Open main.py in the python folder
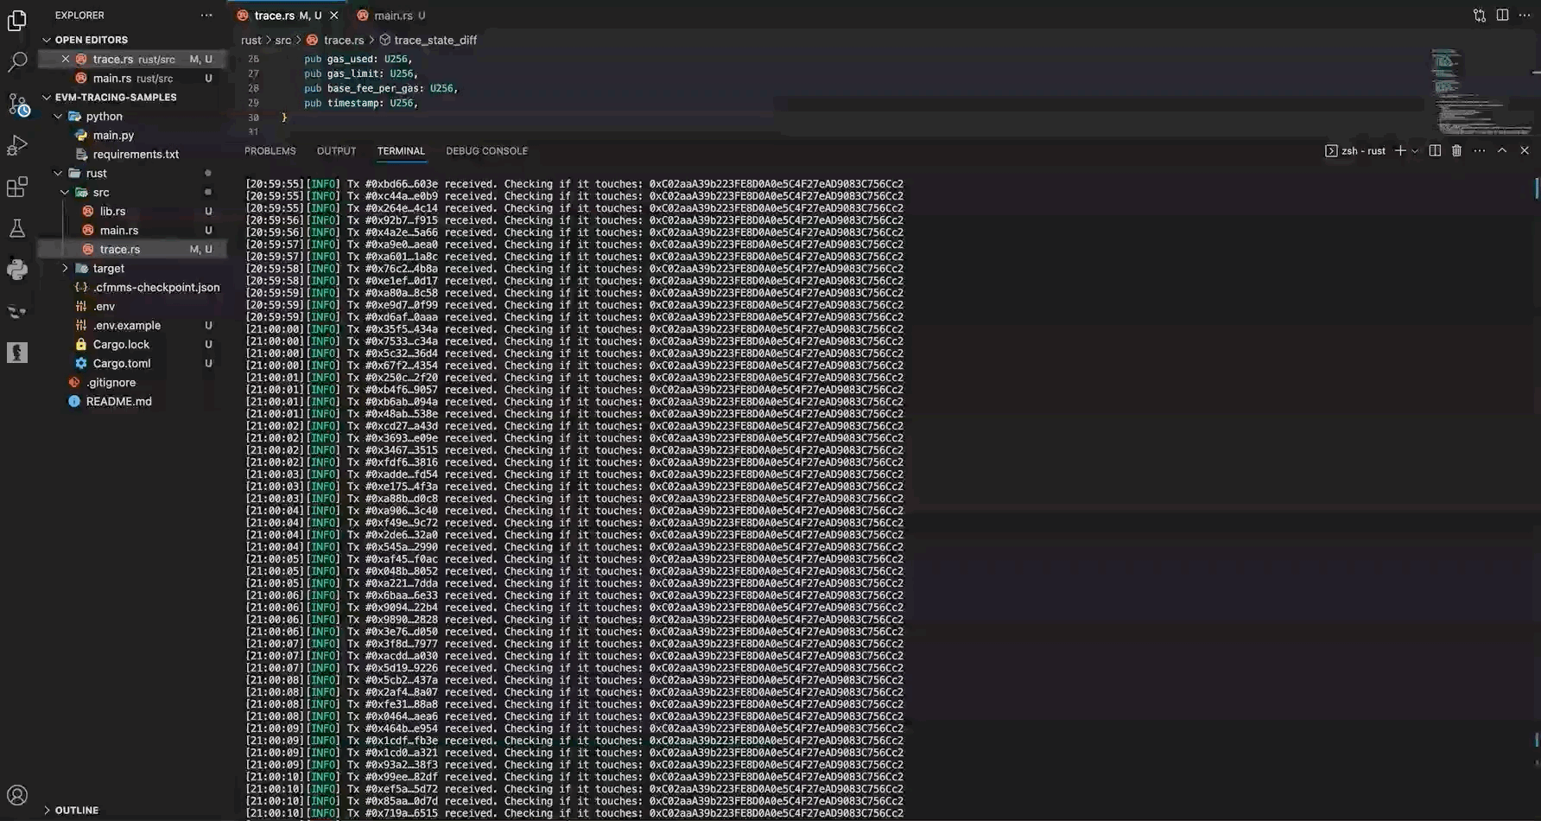This screenshot has height=821, width=1541. pos(113,136)
